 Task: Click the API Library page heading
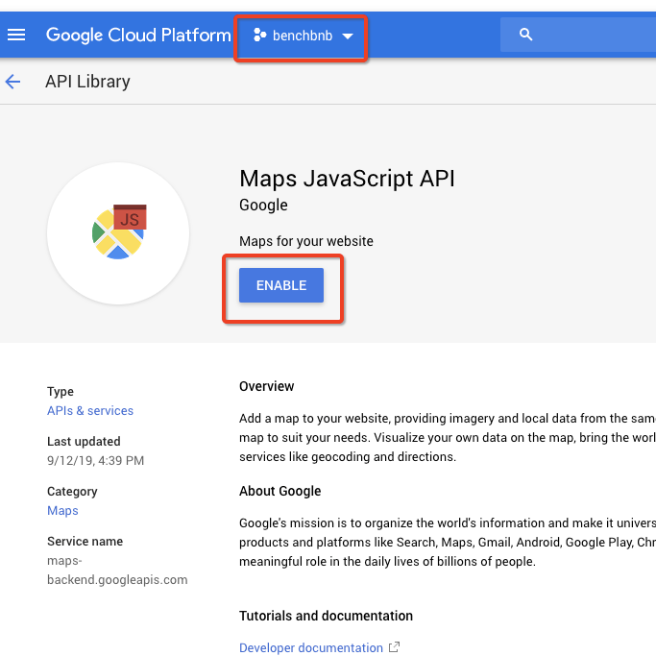coord(87,82)
